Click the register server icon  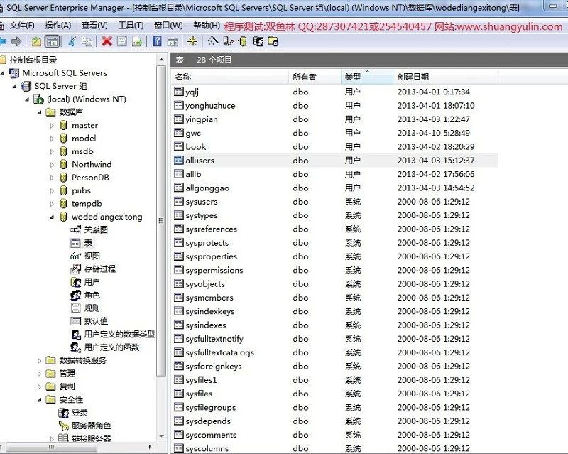(x=228, y=42)
